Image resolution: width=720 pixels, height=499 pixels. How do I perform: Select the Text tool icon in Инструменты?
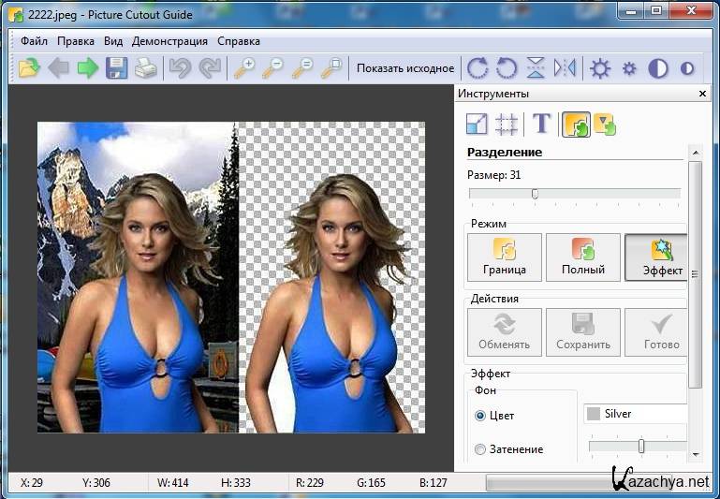(541, 124)
